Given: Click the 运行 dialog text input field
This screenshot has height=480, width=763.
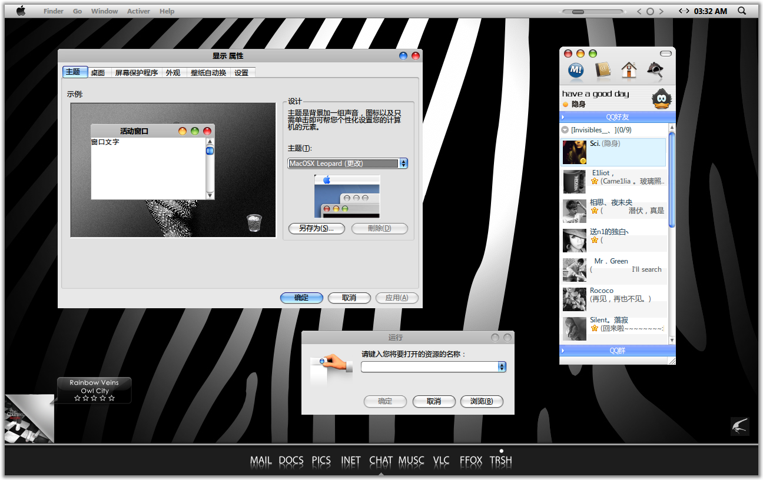Looking at the screenshot, I should [430, 366].
